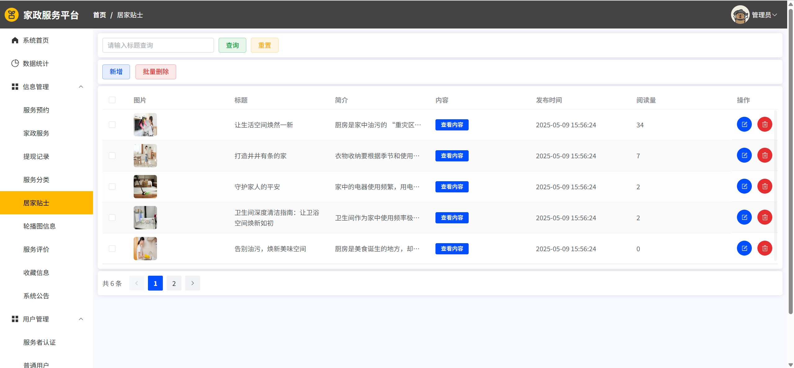This screenshot has width=794, height=368.
Task: Open 服务预约 in the sidebar
Action: 36,110
